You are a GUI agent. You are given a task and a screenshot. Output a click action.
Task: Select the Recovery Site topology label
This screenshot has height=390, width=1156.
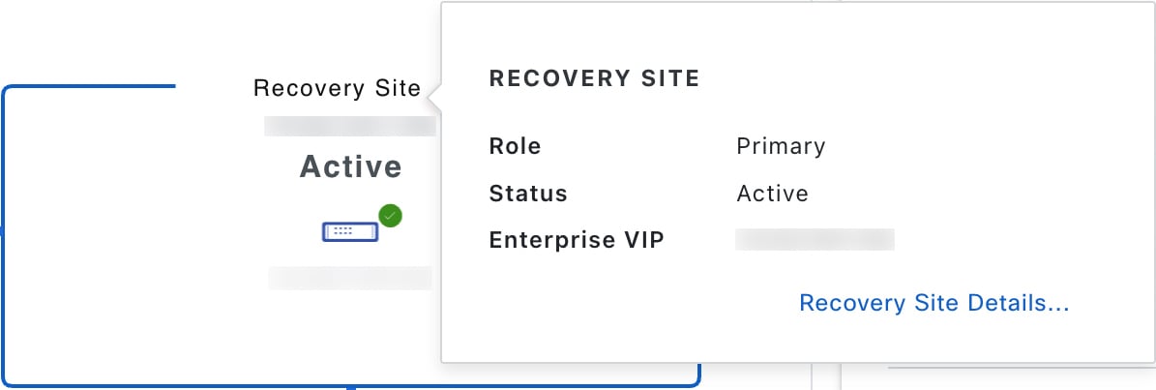coord(337,89)
